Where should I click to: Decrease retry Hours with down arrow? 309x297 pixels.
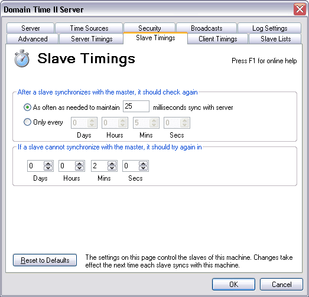pos(79,168)
